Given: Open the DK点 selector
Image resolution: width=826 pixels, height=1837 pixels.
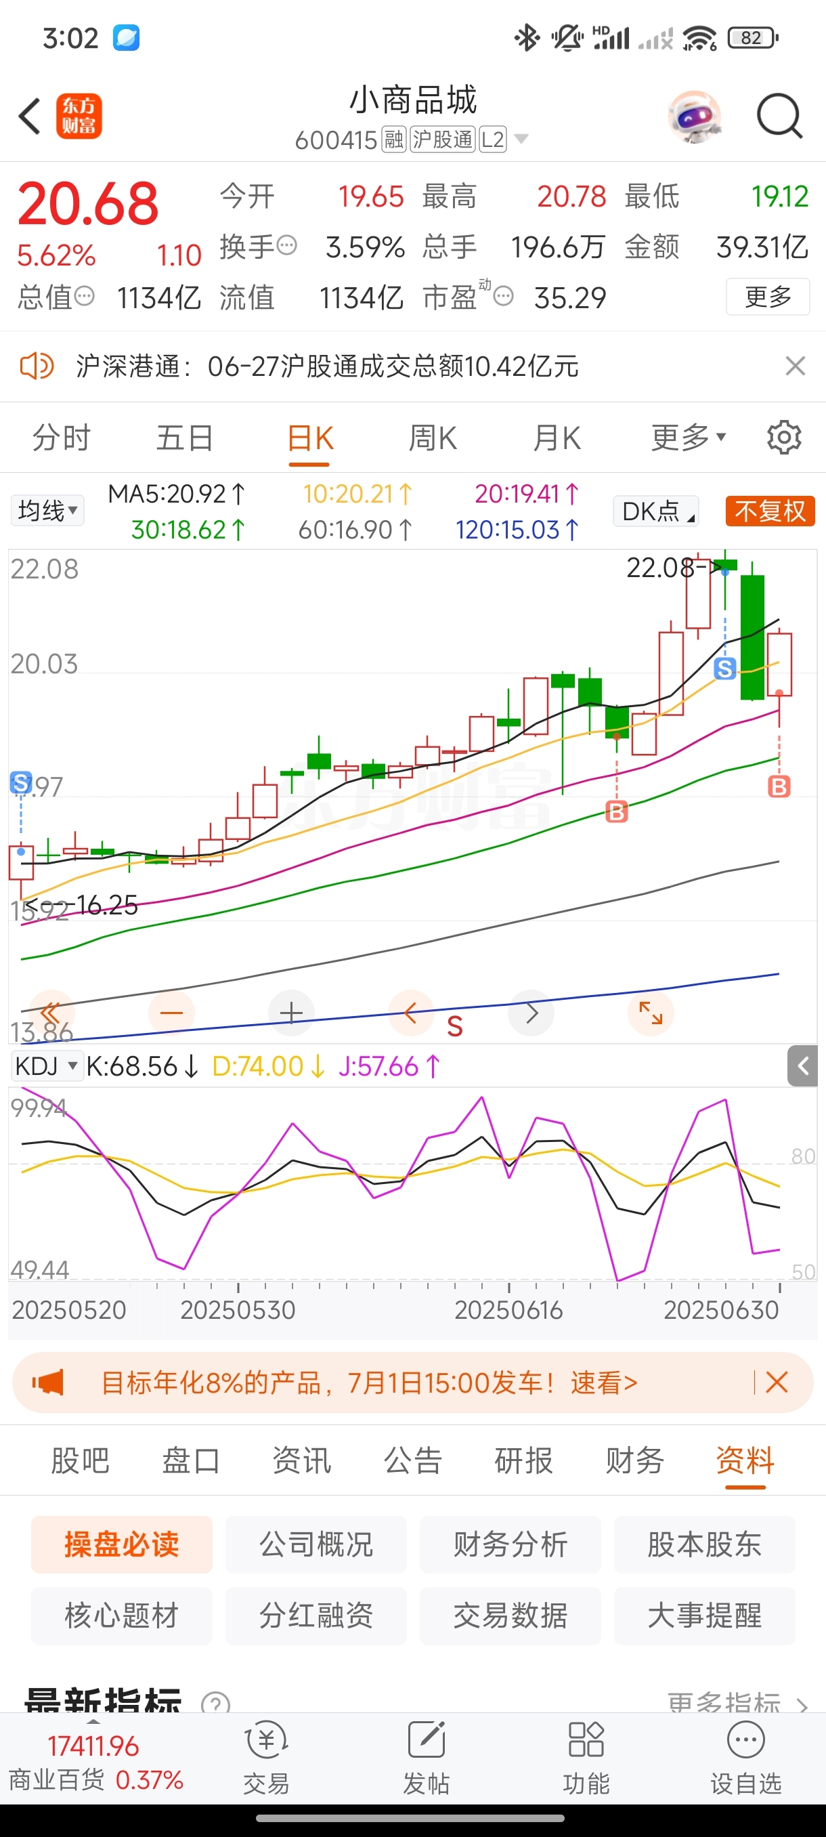Looking at the screenshot, I should point(655,511).
